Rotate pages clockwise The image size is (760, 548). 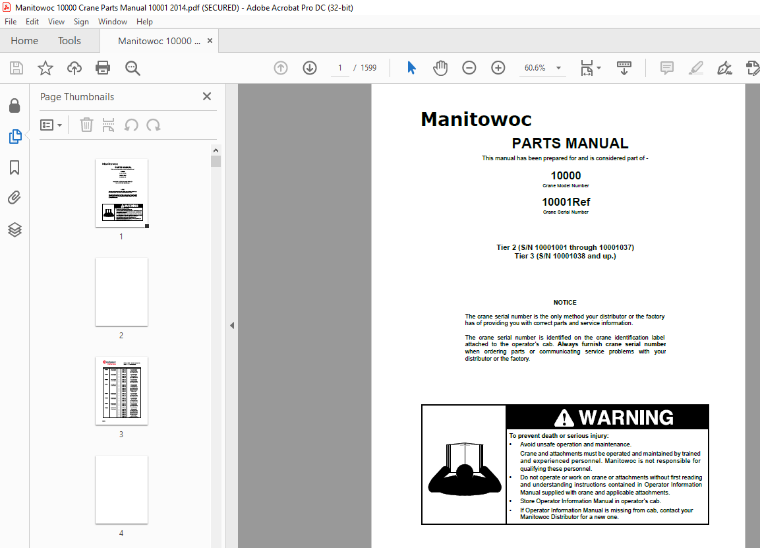tap(154, 125)
